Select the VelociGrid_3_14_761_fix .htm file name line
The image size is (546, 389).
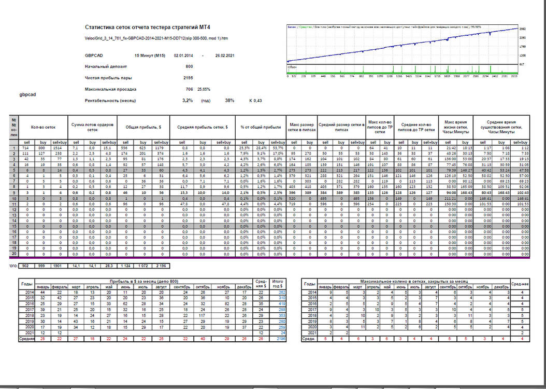(x=156, y=38)
